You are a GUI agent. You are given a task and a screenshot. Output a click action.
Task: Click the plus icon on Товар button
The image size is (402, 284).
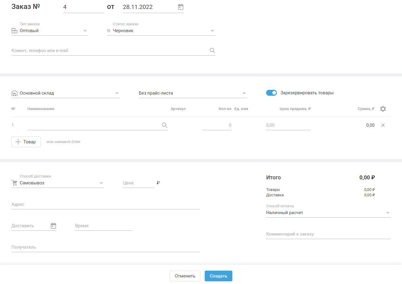point(18,142)
